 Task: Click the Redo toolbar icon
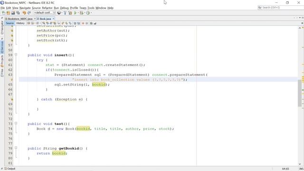click(x=29, y=13)
